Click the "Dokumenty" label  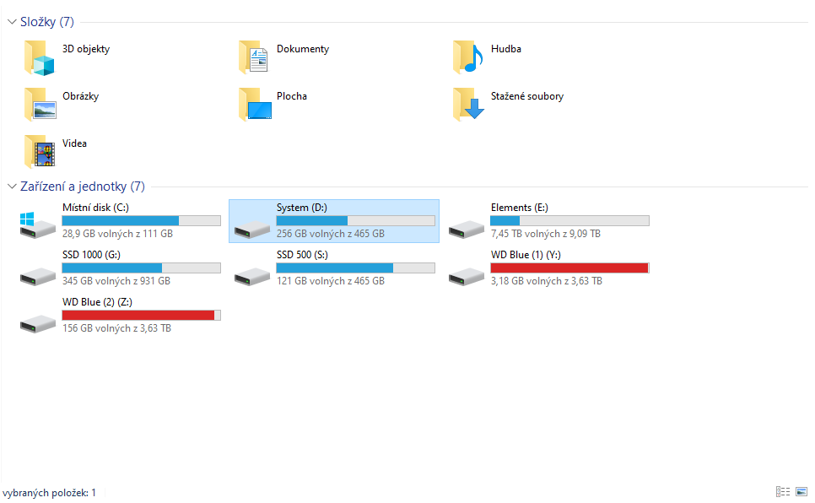[x=303, y=49]
